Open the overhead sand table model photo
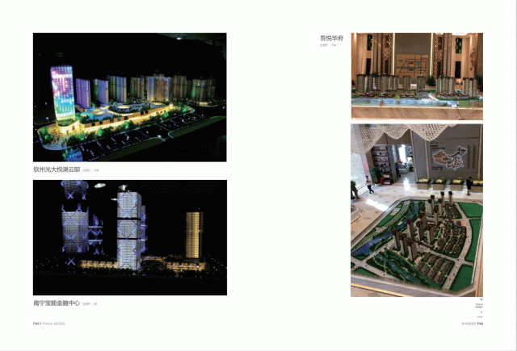This screenshot has width=517, height=351. (x=416, y=210)
